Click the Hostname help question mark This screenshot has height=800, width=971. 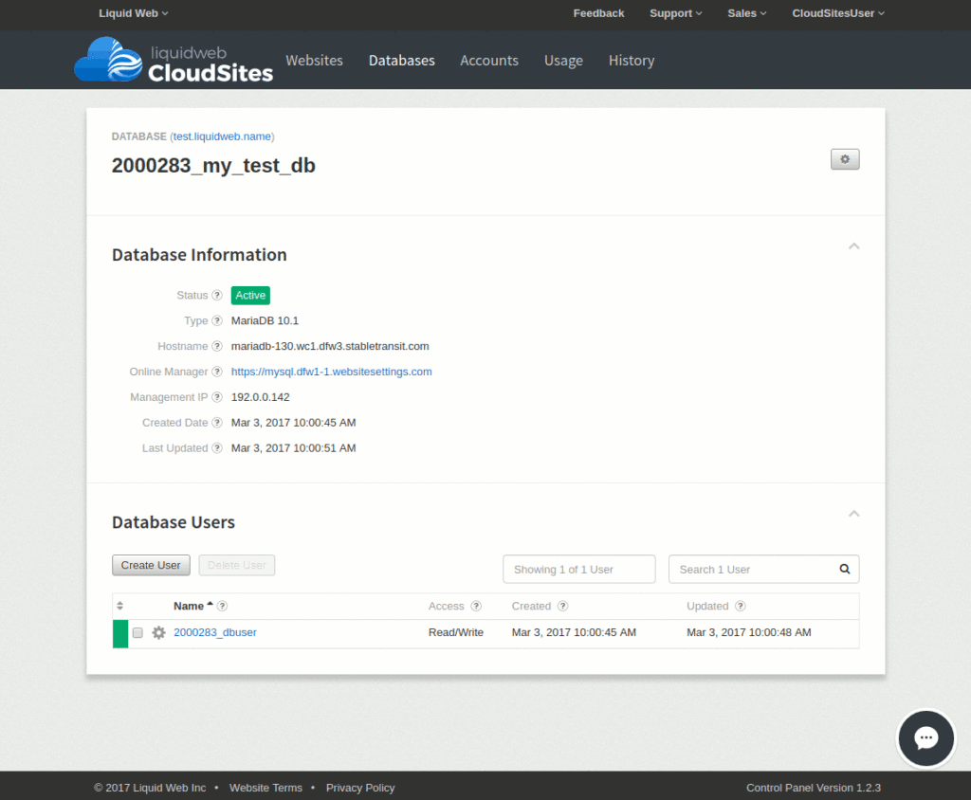click(x=217, y=346)
